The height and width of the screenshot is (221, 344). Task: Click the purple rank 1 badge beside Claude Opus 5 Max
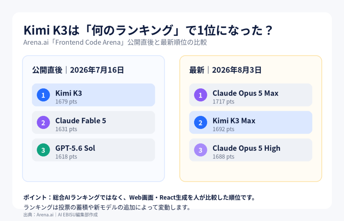click(x=201, y=95)
